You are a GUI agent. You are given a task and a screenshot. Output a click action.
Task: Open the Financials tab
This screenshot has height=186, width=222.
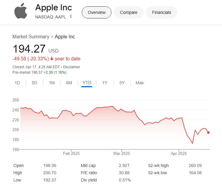(x=161, y=12)
